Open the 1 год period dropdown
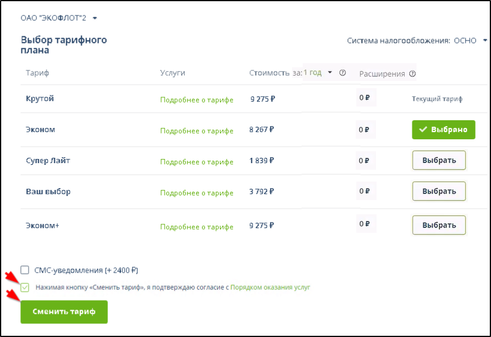This screenshot has height=337, width=491. pyautogui.click(x=318, y=73)
